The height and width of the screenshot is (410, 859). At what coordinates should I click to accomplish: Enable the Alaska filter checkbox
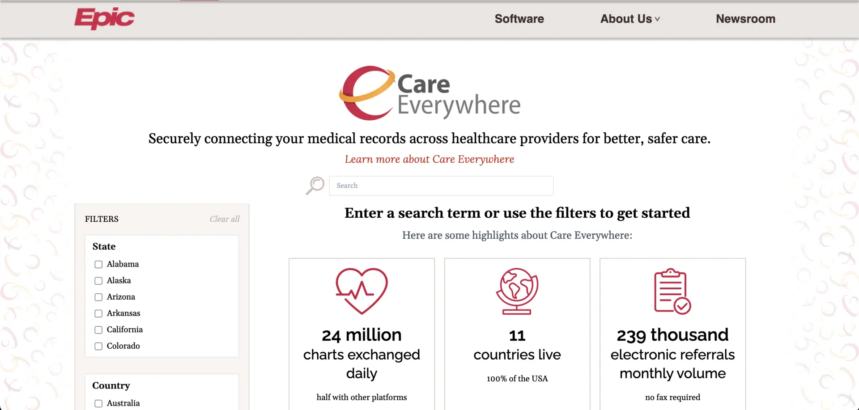(98, 281)
